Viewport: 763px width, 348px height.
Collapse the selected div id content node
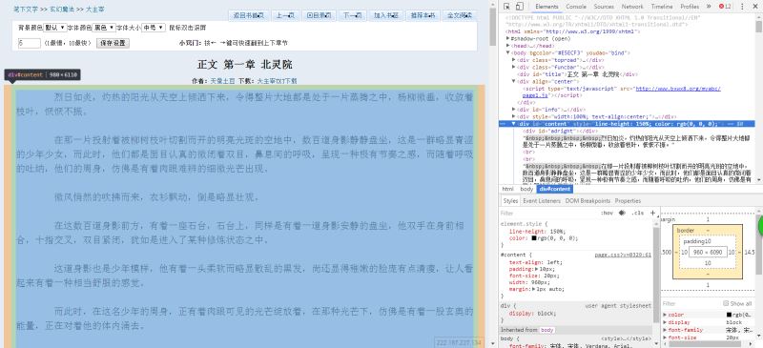click(x=514, y=124)
